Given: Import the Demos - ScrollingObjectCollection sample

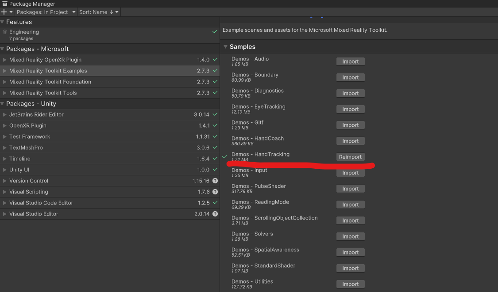Looking at the screenshot, I should coord(350,221).
